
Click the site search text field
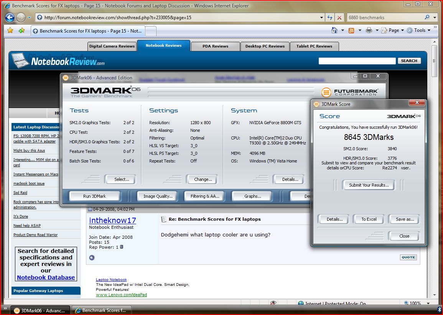[357, 61]
